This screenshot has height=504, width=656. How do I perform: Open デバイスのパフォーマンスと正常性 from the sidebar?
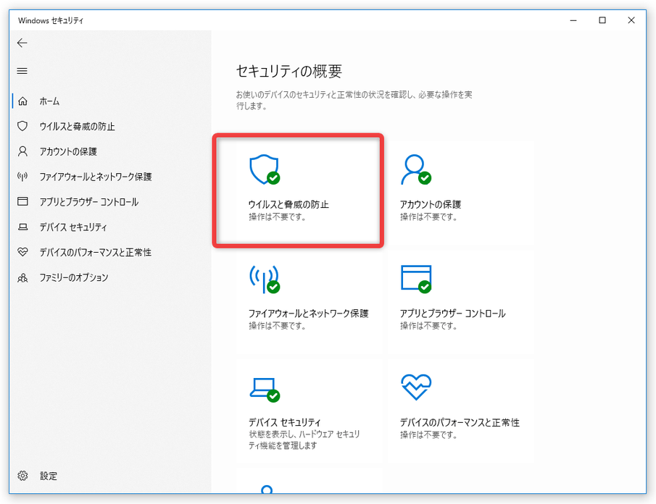pyautogui.click(x=96, y=252)
